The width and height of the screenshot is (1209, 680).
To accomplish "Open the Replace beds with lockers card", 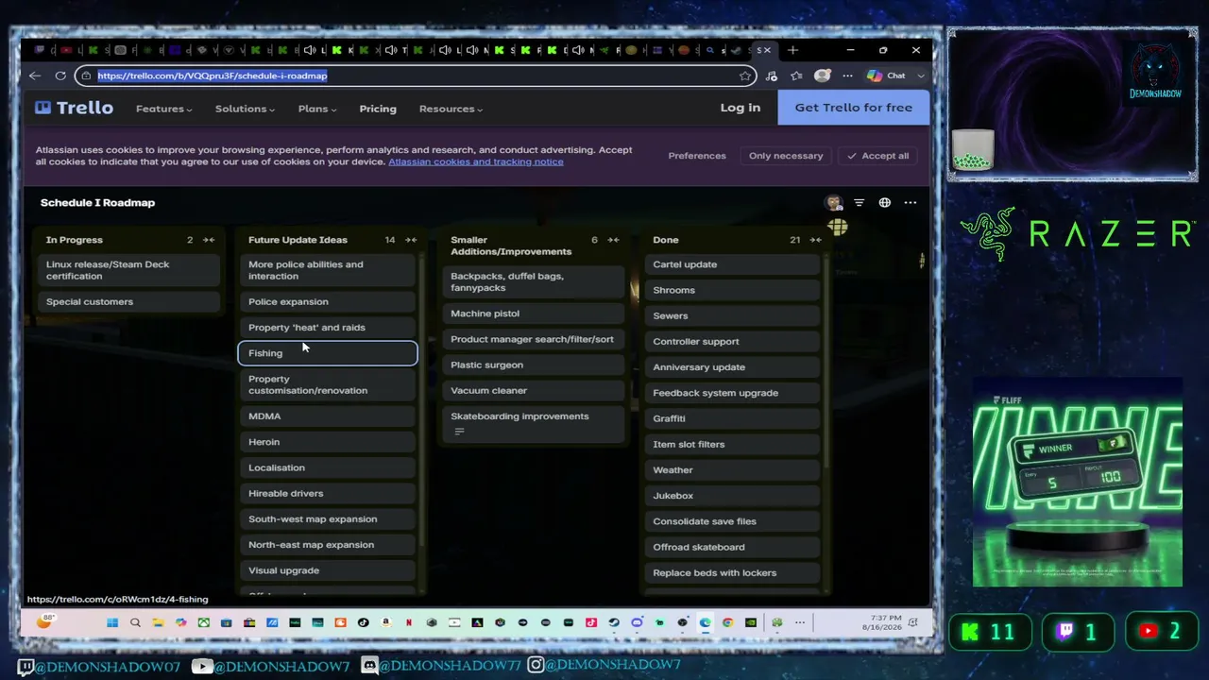I will pyautogui.click(x=733, y=573).
